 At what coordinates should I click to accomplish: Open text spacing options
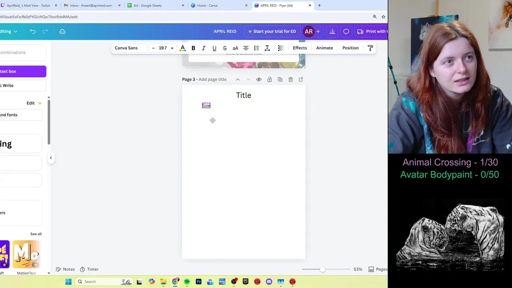click(x=267, y=48)
